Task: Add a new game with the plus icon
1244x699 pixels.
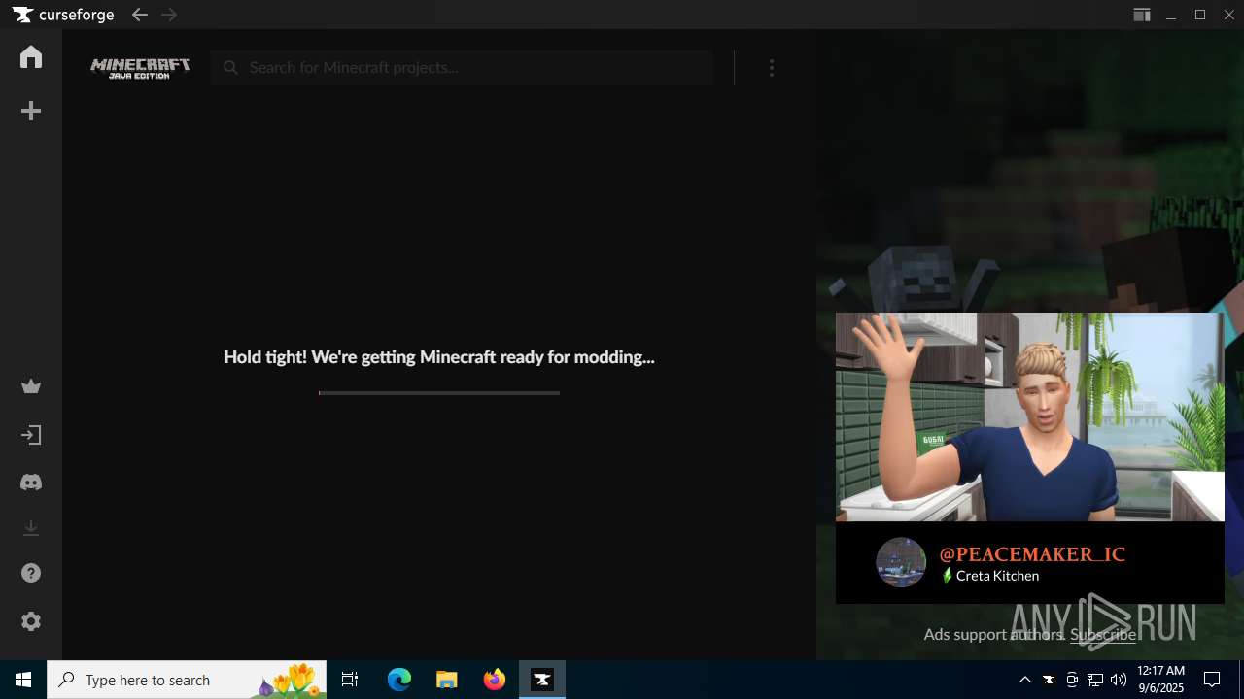Action: 31,112
